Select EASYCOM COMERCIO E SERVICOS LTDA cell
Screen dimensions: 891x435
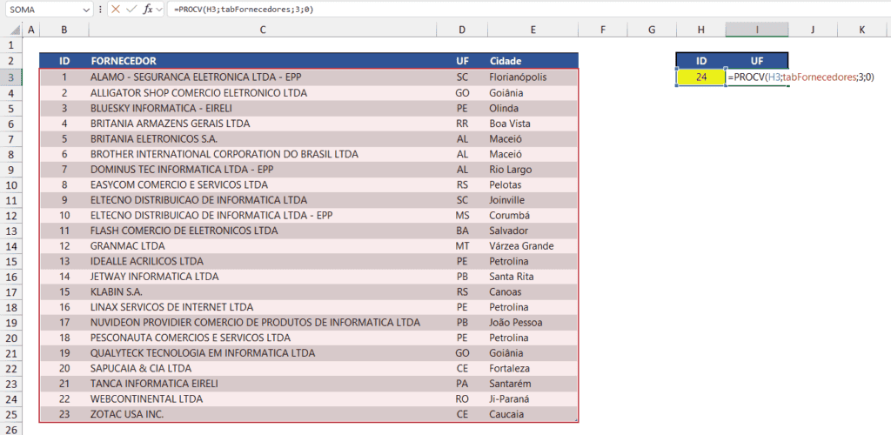(263, 184)
